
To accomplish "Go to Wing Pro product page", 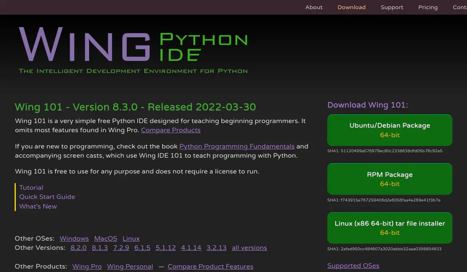I will coord(87,267).
